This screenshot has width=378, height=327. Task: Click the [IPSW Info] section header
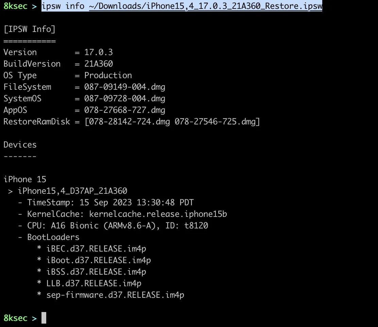click(29, 29)
